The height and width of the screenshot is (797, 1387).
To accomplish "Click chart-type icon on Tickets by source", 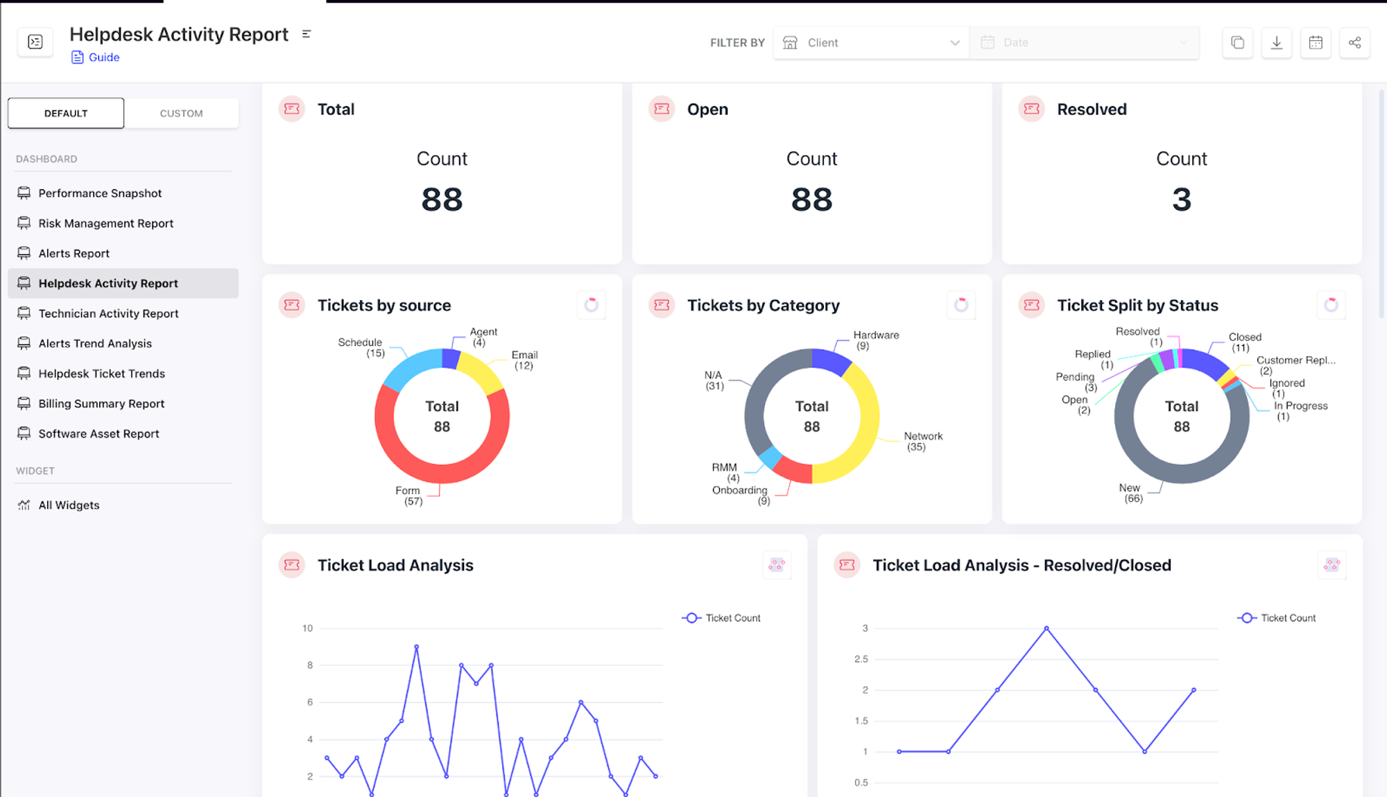I will tap(592, 305).
